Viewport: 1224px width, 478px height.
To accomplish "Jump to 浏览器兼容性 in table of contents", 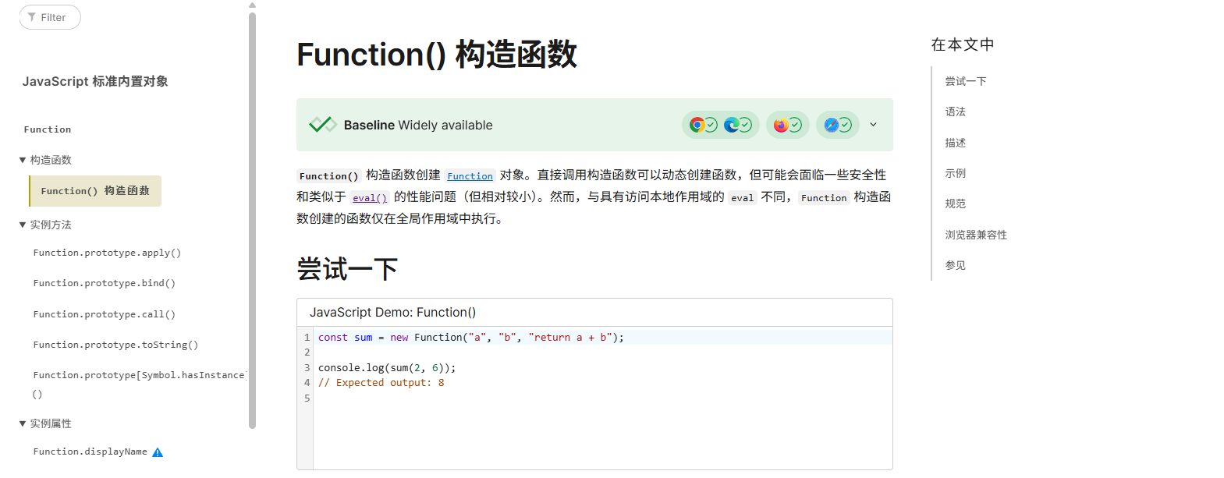I will [976, 235].
